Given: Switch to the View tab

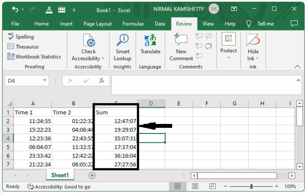Looking at the screenshot, I should (x=208, y=24).
